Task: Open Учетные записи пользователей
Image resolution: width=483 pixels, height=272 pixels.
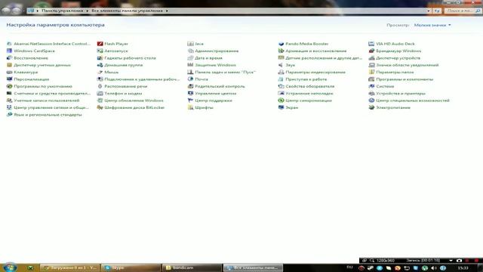Action: (47, 100)
